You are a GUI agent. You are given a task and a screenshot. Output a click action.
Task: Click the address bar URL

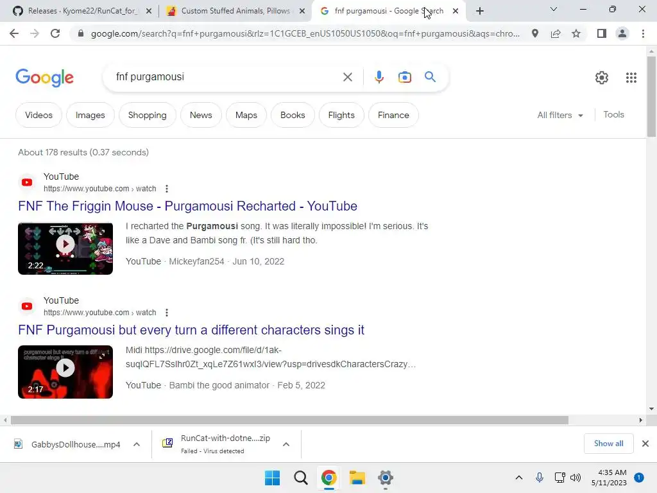tap(305, 33)
